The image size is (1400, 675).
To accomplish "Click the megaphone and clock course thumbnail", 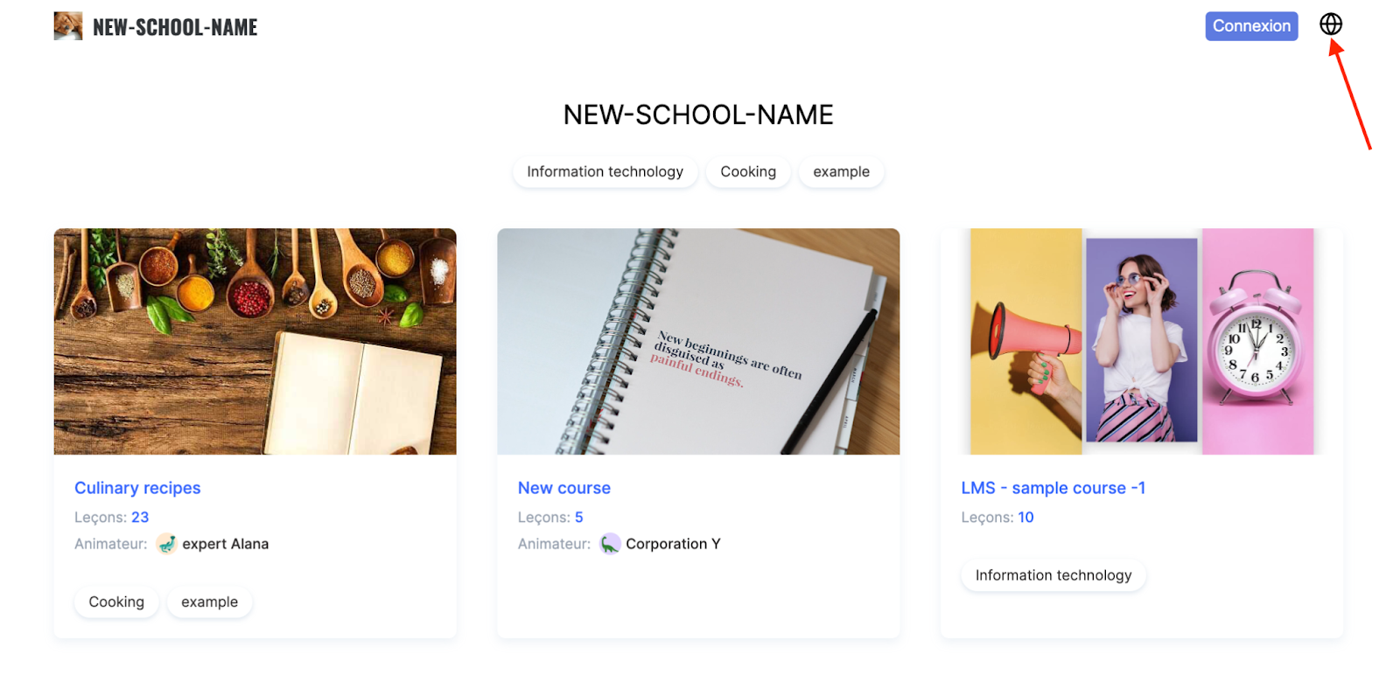I will [x=1142, y=342].
